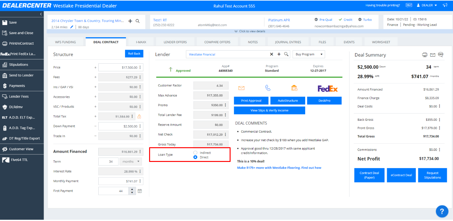Open the WORKSHEET tab

tap(381, 42)
